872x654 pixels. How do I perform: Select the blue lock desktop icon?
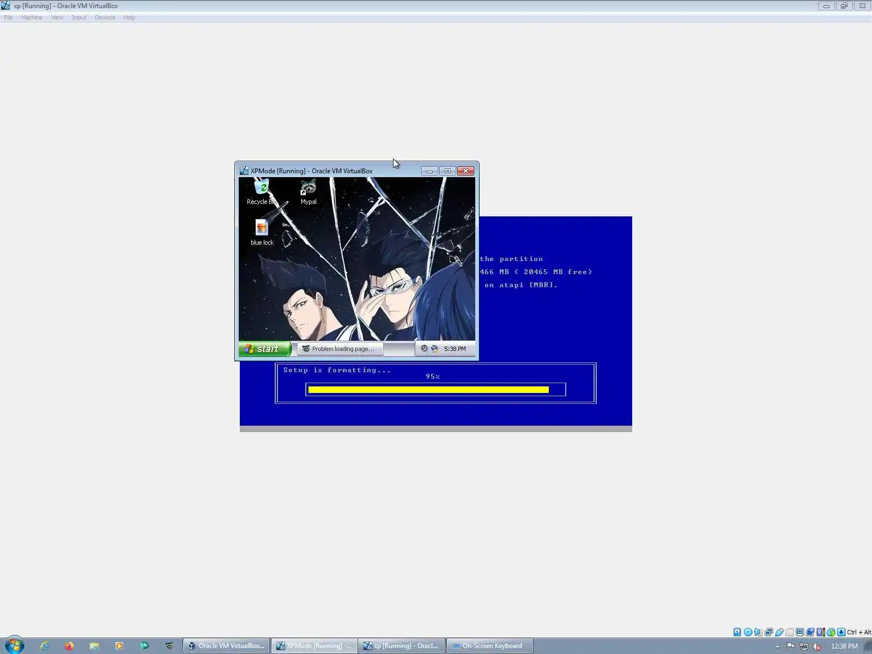(262, 232)
